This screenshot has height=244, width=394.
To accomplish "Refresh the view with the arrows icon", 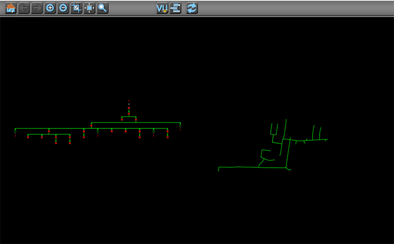I will coord(192,8).
